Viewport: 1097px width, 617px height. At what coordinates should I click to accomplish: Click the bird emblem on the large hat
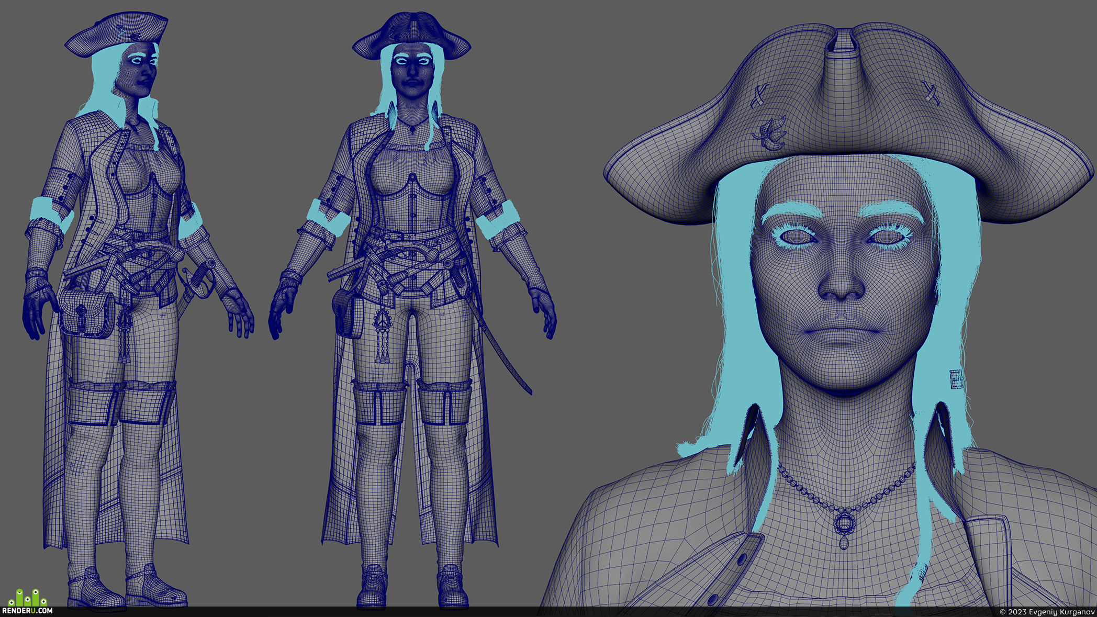tap(769, 133)
